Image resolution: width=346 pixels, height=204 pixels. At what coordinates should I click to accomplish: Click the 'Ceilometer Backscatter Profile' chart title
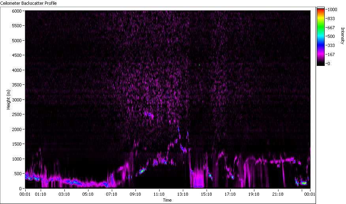coord(28,3)
